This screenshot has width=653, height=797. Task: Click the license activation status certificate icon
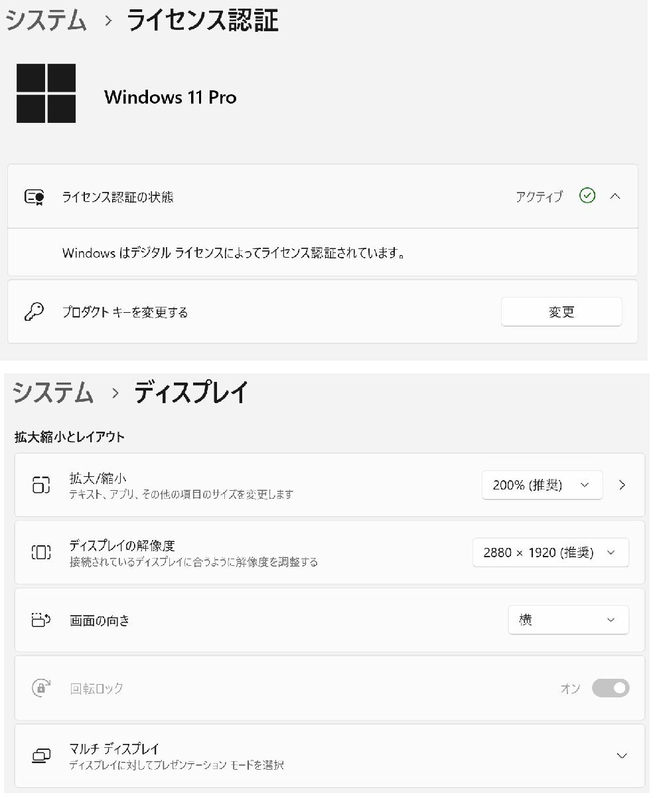pos(35,197)
